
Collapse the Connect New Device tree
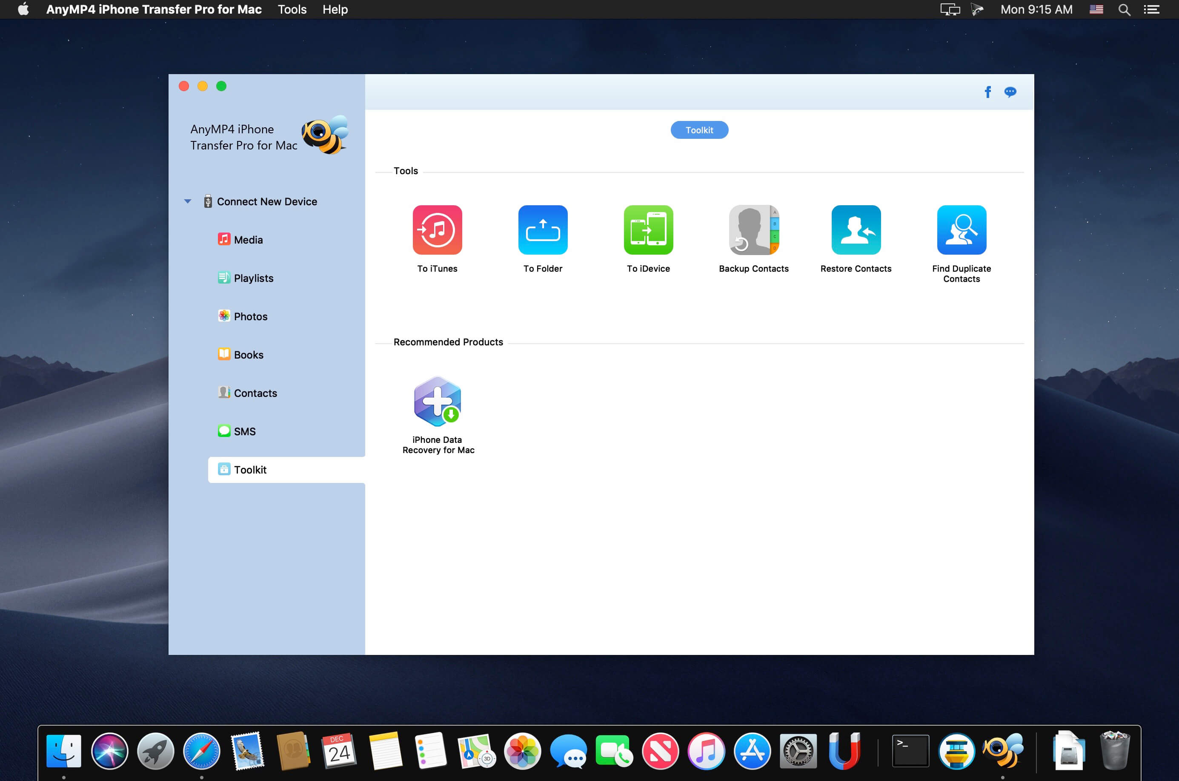click(x=188, y=201)
